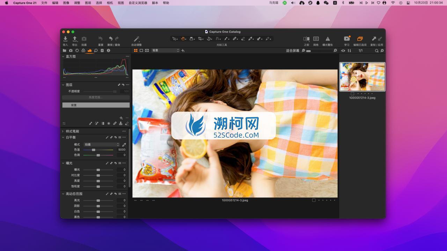
Task: Open the 直方图 panel options menu
Action: click(127, 56)
